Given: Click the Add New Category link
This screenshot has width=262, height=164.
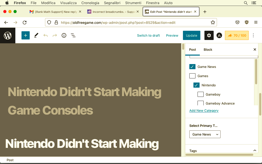Looking at the screenshot, I should [x=204, y=111].
